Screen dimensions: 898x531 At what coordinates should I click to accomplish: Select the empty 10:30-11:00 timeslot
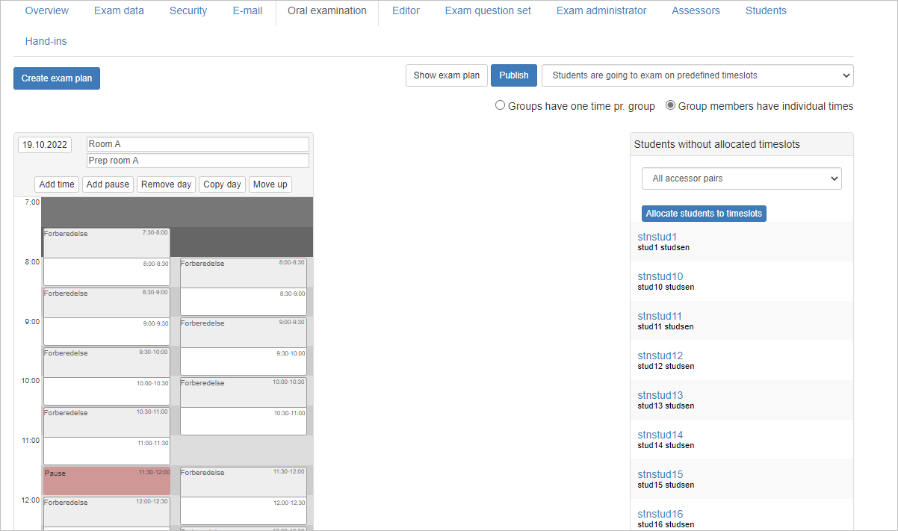coord(244,421)
